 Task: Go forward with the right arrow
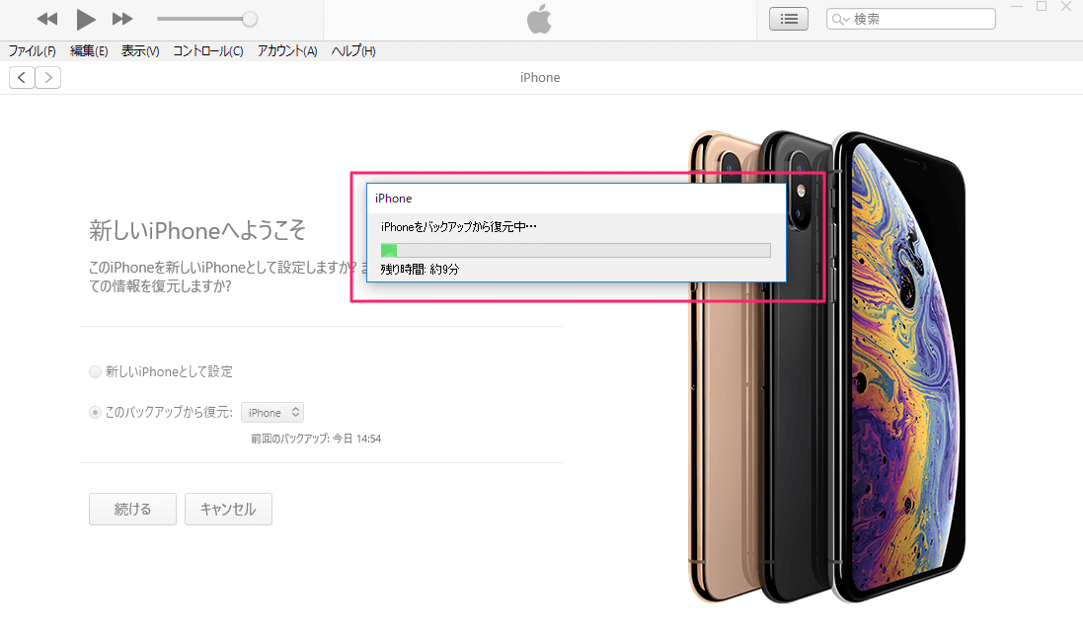coord(48,77)
